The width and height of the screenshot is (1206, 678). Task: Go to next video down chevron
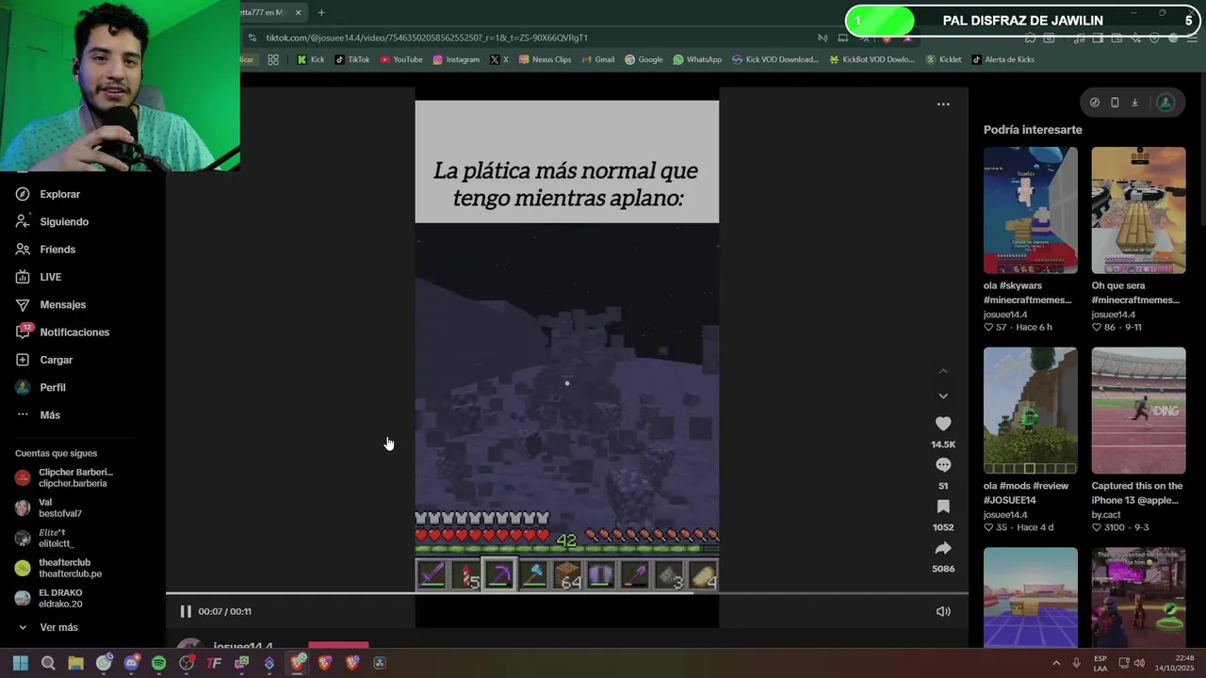pyautogui.click(x=943, y=396)
